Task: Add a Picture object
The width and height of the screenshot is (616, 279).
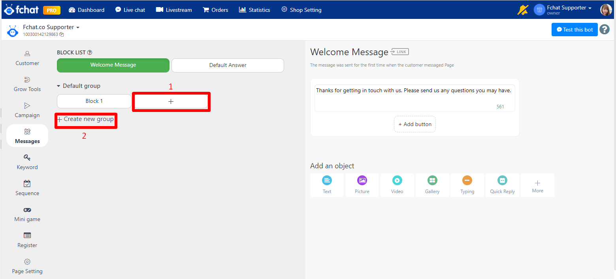Action: coord(362,185)
